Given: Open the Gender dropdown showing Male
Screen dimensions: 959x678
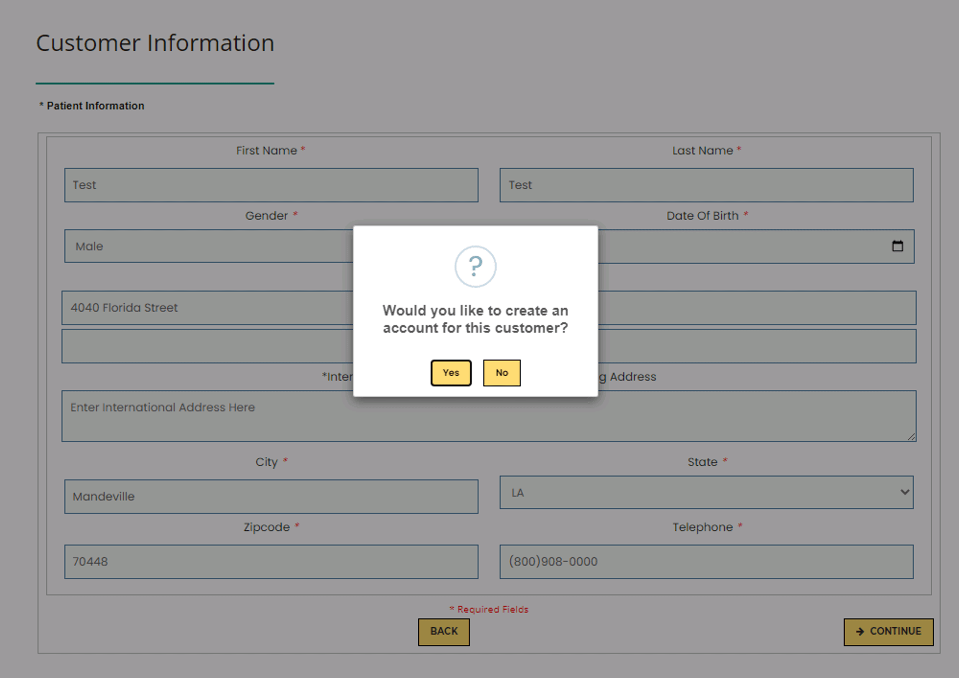Looking at the screenshot, I should (209, 246).
